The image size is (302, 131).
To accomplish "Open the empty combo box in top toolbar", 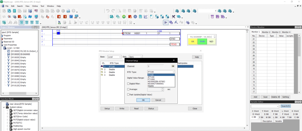I will click(207, 11).
